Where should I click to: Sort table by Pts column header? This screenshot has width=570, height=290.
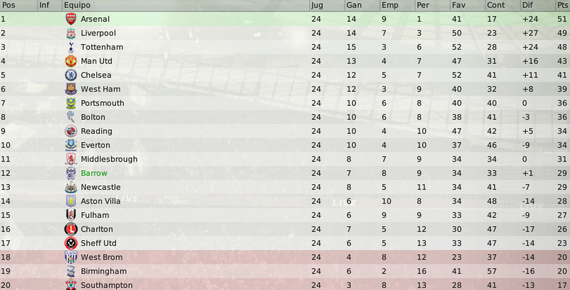(x=563, y=5)
